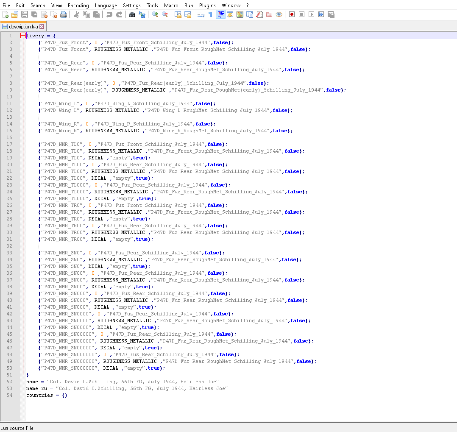Toggle show all characters pilcrow button
457x432 pixels.
point(210,14)
